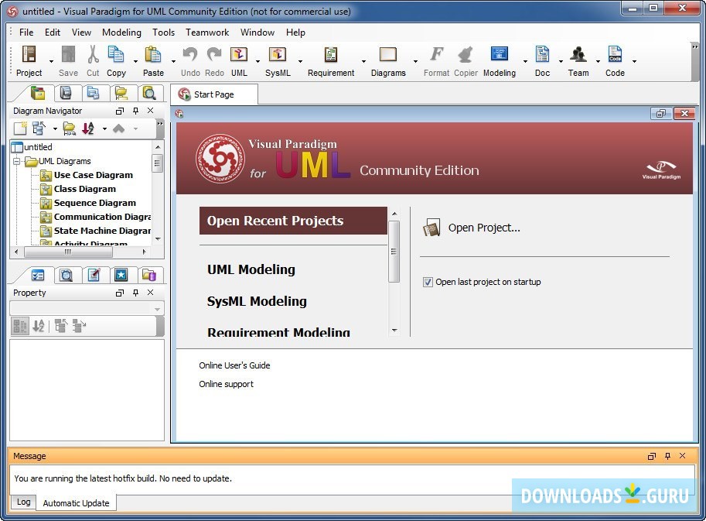Select Use Case Diagram tree item
The width and height of the screenshot is (706, 521).
94,175
